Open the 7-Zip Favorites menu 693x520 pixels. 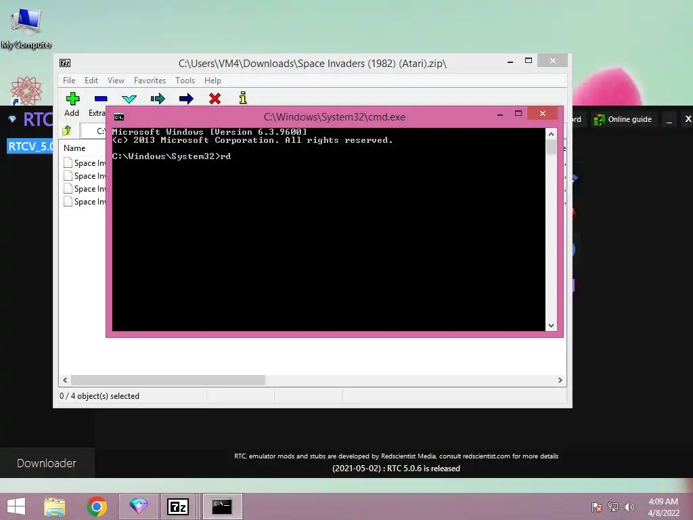(150, 81)
